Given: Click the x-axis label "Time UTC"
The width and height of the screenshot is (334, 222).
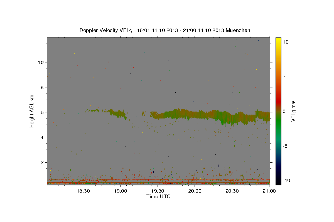Looking at the screenshot, I should [158, 196].
